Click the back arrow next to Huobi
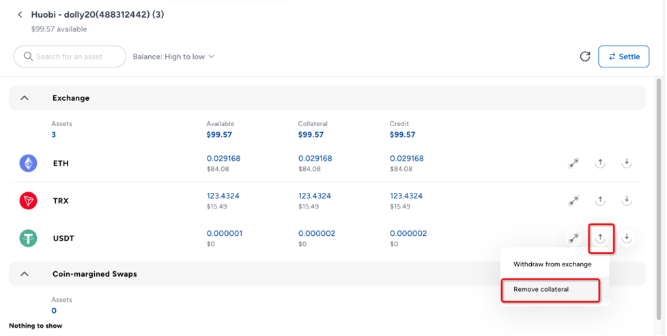The height and width of the screenshot is (336, 667). (20, 14)
